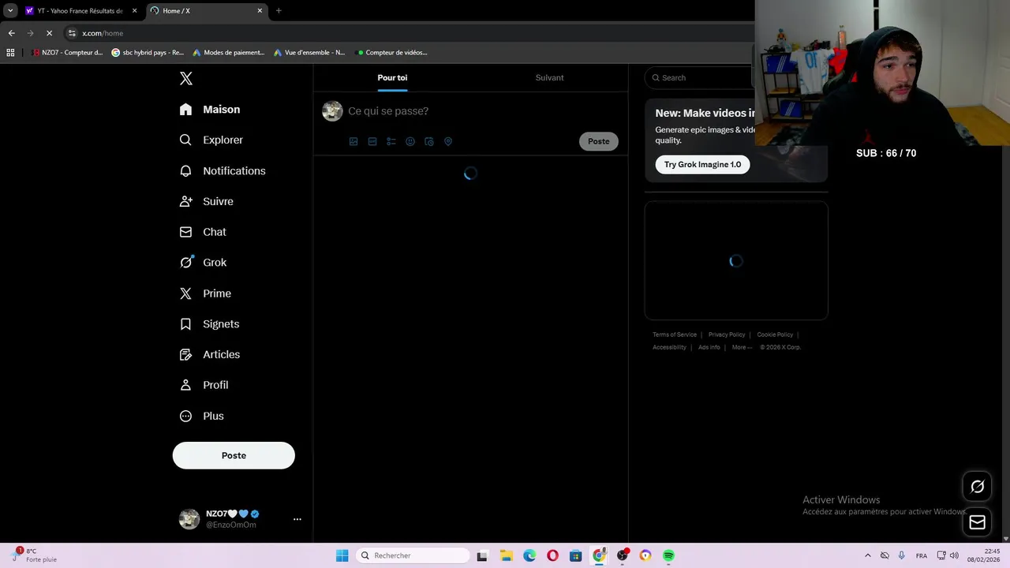The height and width of the screenshot is (568, 1010).
Task: Open Privacy Policy link
Action: pos(727,334)
